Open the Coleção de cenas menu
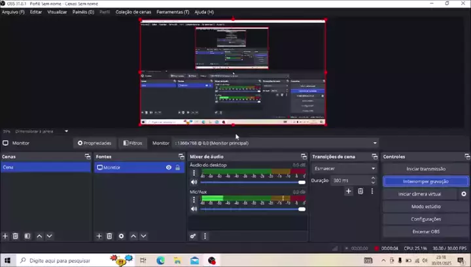This screenshot has width=471, height=267. pyautogui.click(x=133, y=12)
